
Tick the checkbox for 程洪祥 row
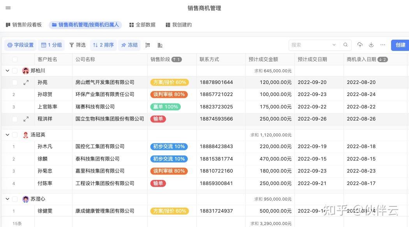pos(15,119)
